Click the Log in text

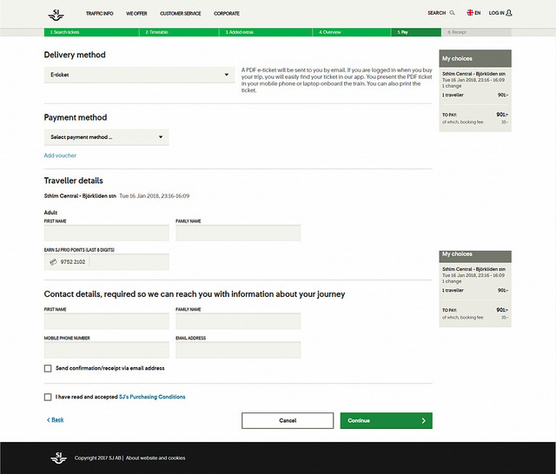[496, 13]
